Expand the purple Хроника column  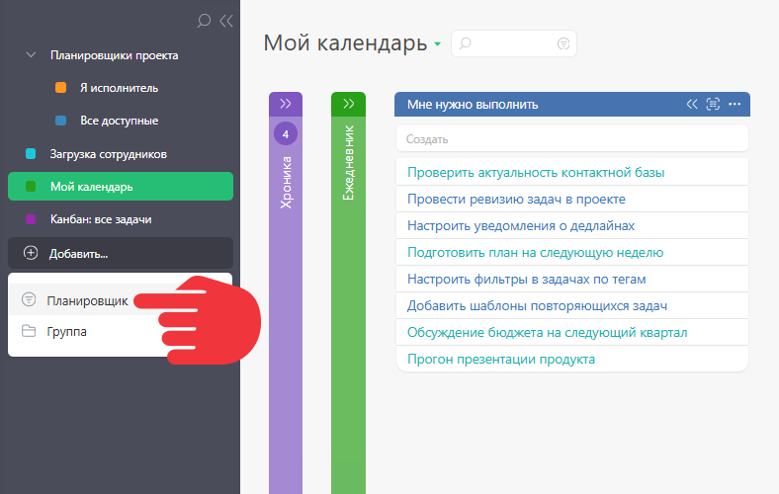(x=286, y=104)
